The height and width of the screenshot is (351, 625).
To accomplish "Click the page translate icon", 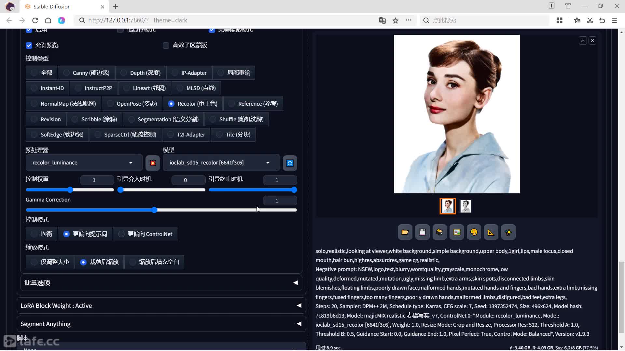I will tap(382, 20).
